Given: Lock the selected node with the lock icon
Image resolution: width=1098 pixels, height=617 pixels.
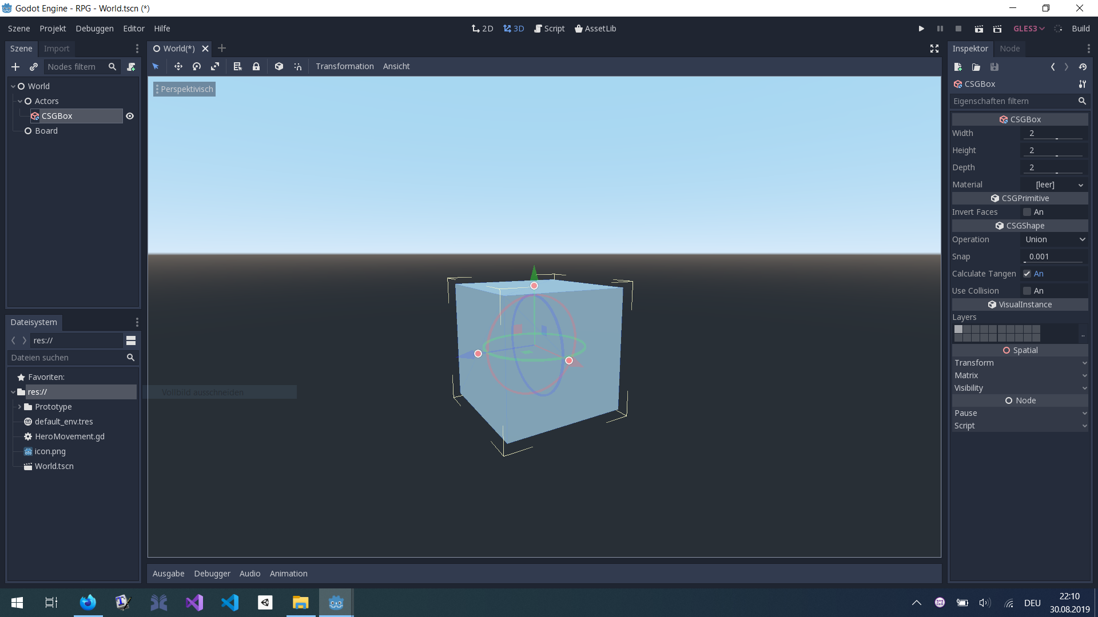Looking at the screenshot, I should point(256,66).
